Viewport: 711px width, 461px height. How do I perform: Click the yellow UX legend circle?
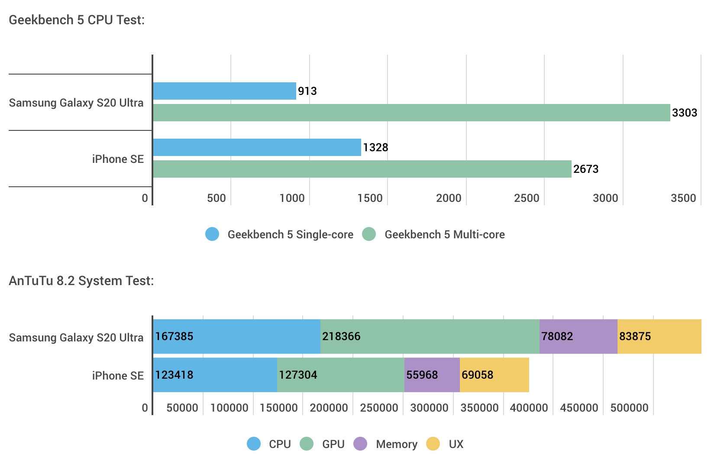point(433,444)
